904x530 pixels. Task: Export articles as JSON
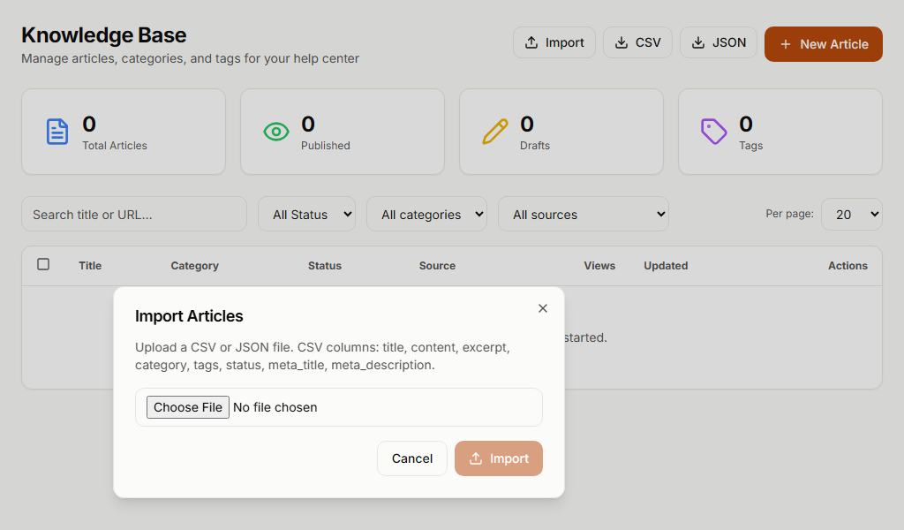(719, 42)
